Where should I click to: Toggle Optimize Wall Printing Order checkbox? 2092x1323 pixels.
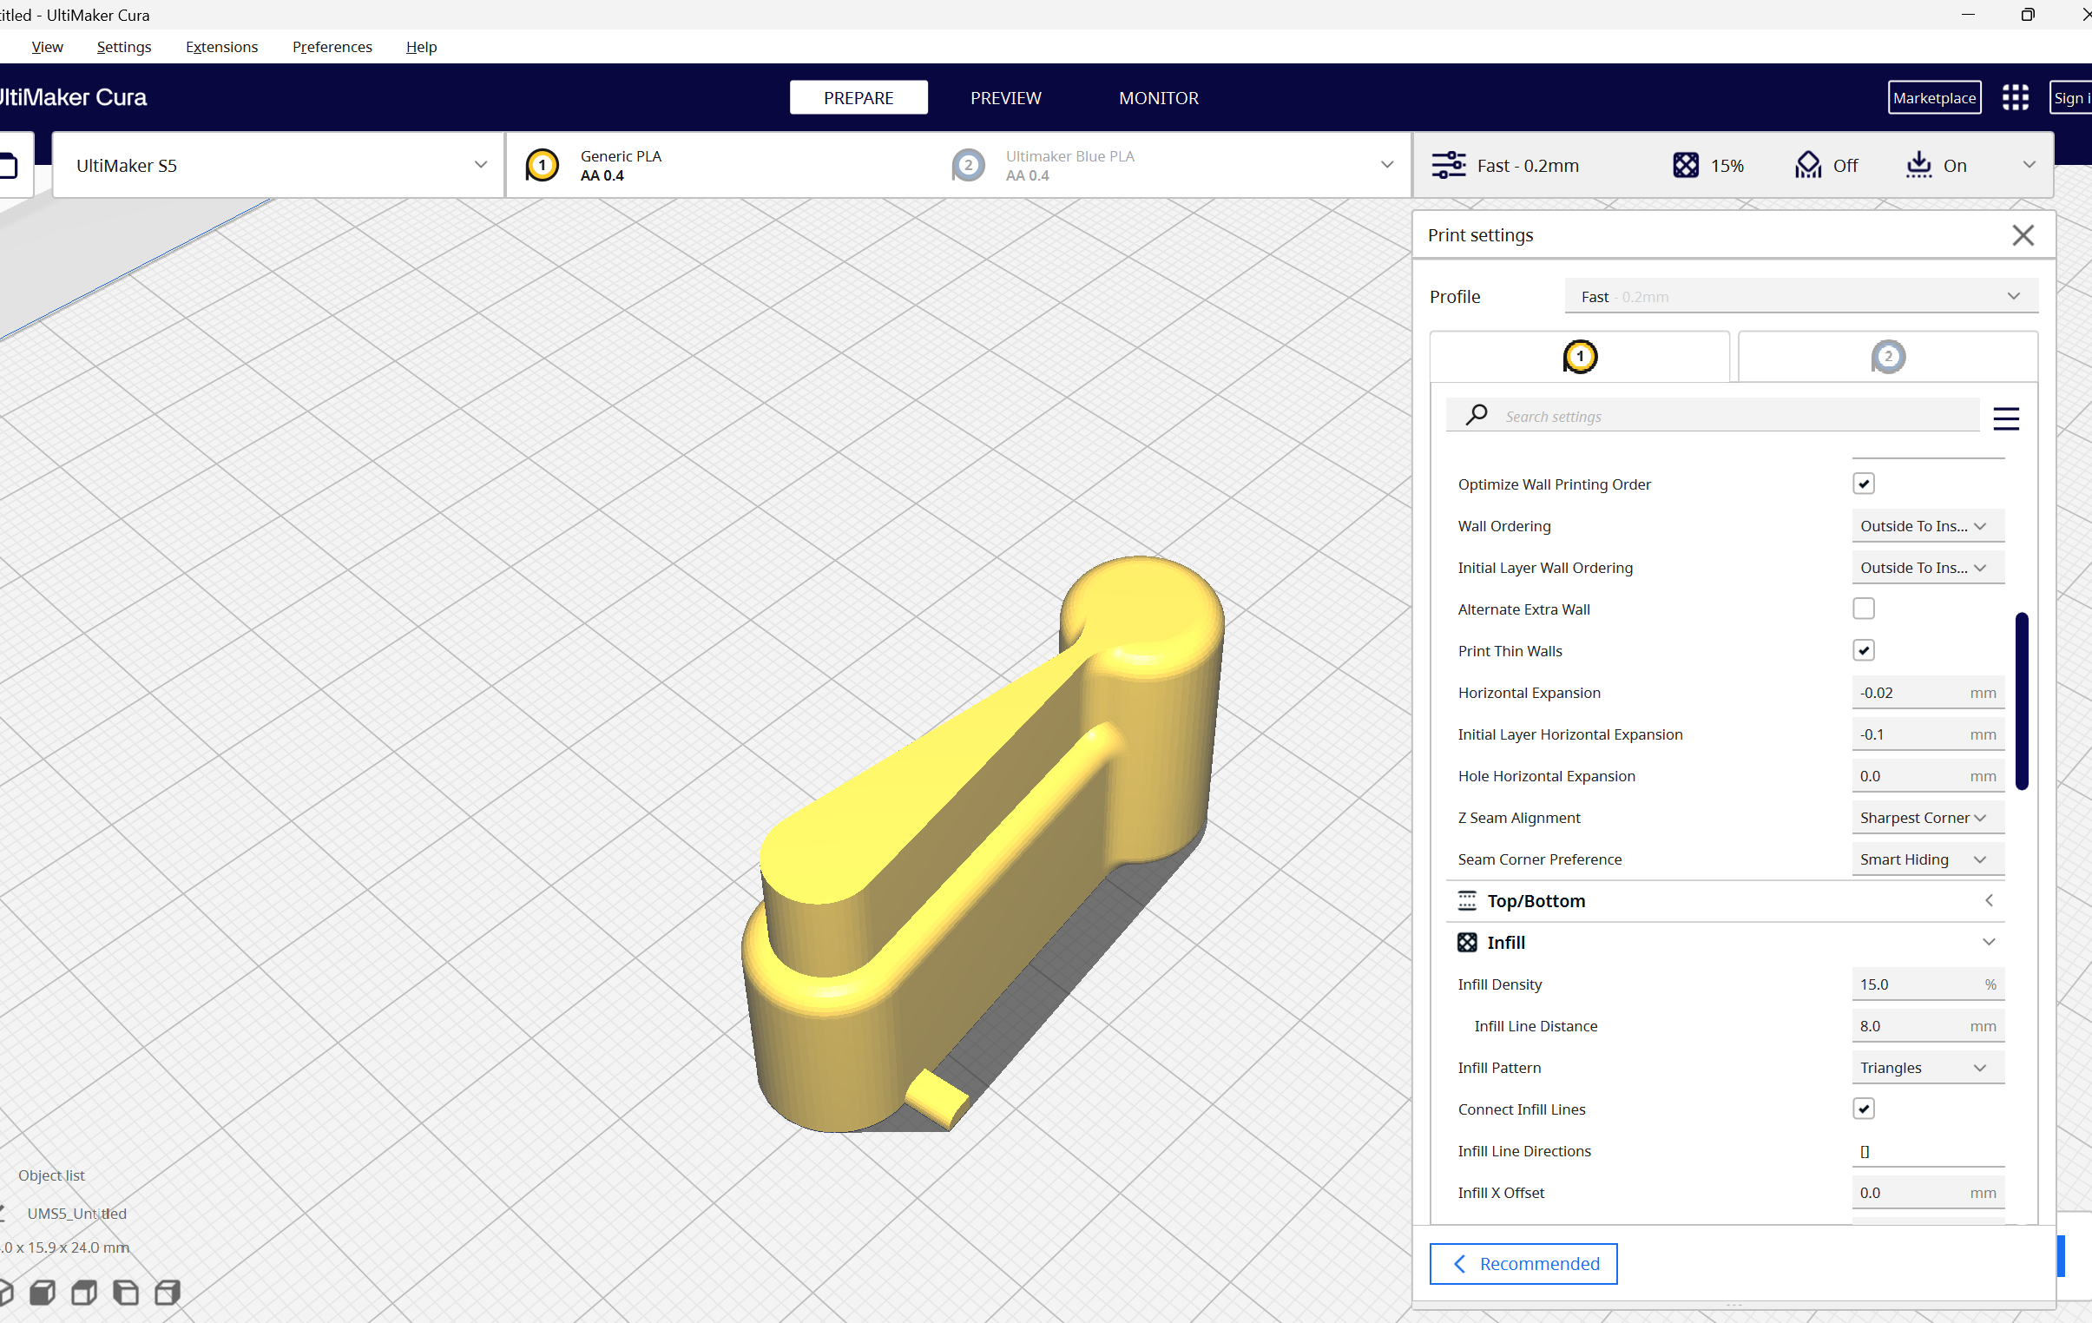click(x=1864, y=484)
